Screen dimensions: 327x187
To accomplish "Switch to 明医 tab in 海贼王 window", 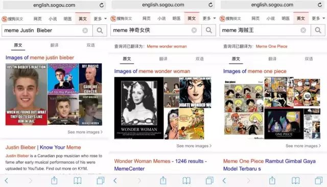I will [286, 18].
